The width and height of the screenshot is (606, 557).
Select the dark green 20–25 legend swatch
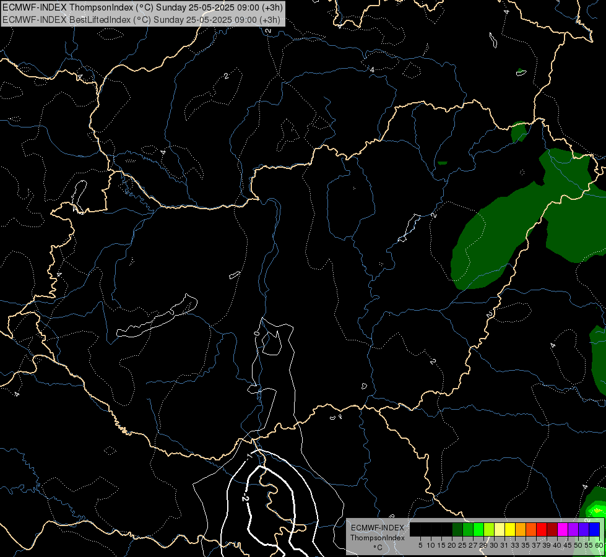(x=457, y=529)
